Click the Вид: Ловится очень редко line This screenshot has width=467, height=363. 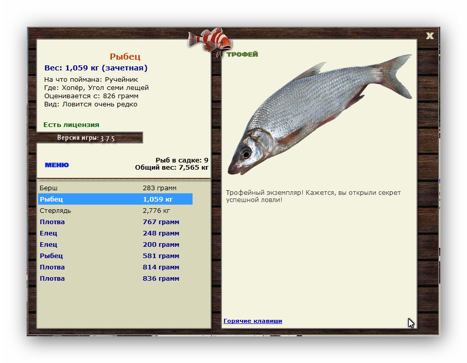(91, 104)
